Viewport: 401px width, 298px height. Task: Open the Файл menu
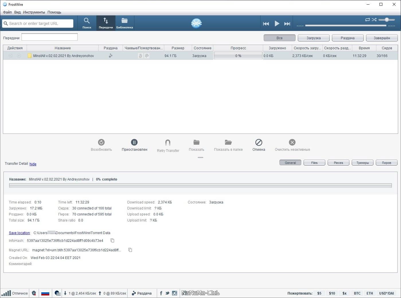point(7,12)
